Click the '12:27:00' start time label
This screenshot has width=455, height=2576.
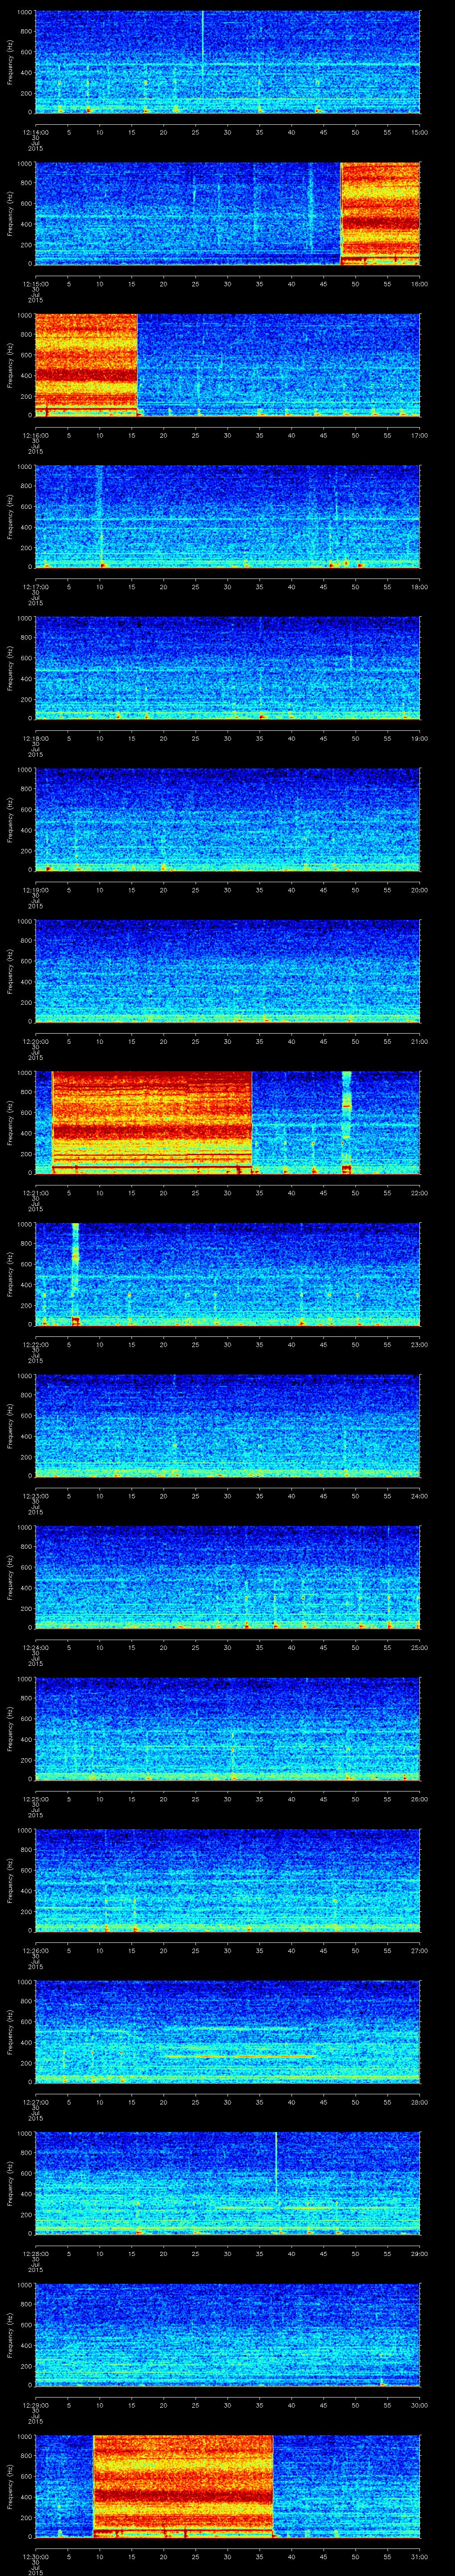click(35, 2102)
